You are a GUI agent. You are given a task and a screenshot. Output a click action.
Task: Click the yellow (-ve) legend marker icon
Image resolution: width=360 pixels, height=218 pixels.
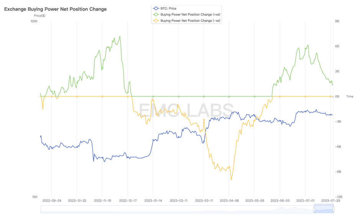click(156, 21)
